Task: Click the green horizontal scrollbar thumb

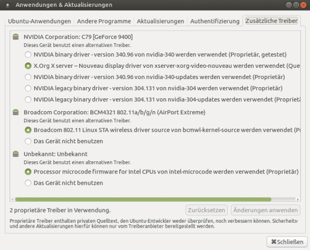Action: [x=143, y=199]
